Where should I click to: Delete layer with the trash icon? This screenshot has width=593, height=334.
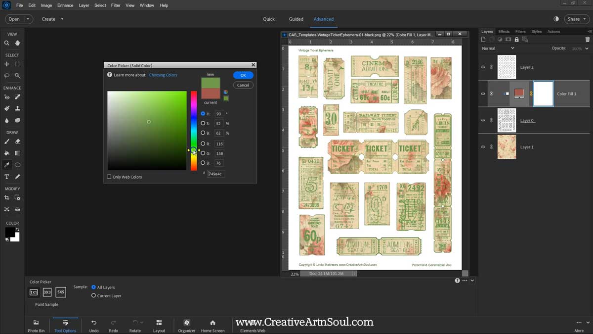point(588,39)
